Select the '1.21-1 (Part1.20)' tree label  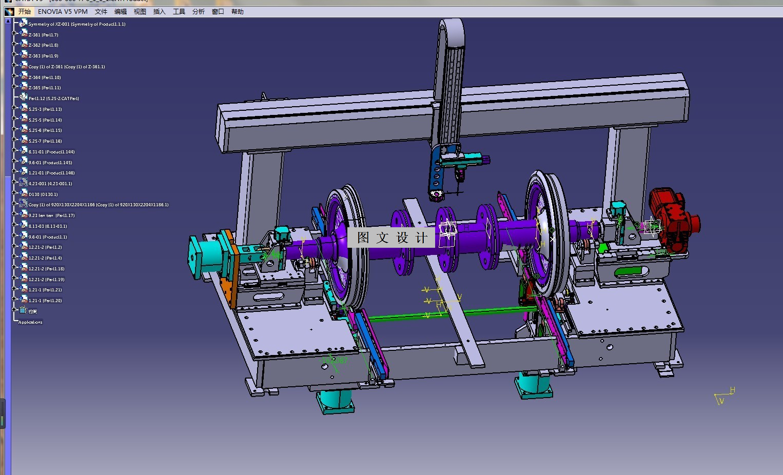45,301
